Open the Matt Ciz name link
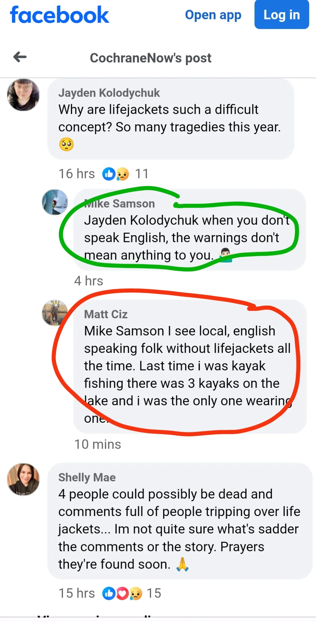This screenshot has width=316, height=622. pos(106,314)
